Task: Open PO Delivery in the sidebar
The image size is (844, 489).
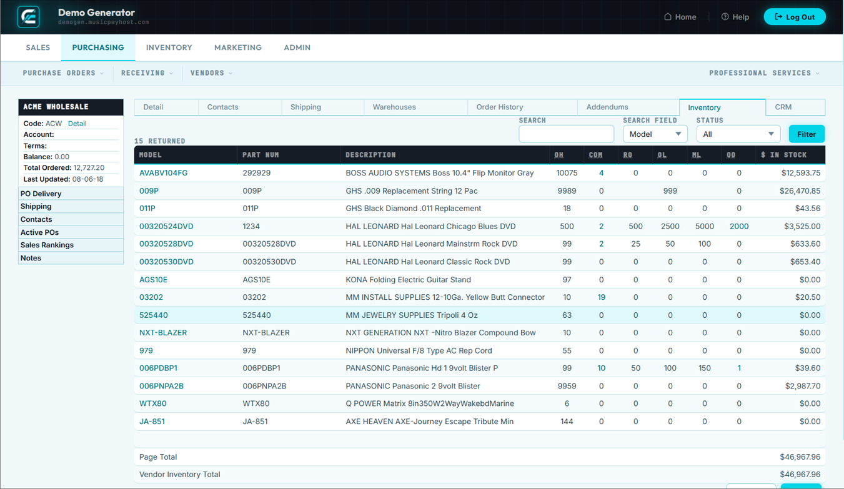Action: pyautogui.click(x=71, y=194)
